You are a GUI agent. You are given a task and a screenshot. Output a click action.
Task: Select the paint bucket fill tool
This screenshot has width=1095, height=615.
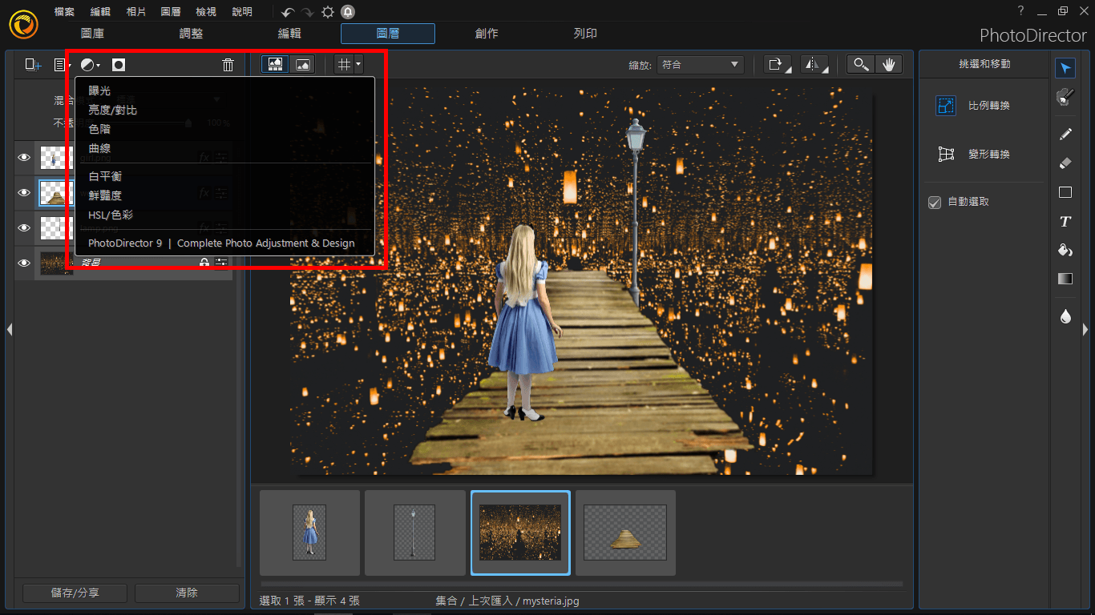click(1065, 250)
